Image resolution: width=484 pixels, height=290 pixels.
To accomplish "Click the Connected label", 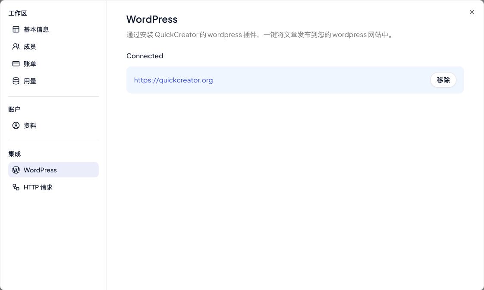I will point(145,56).
